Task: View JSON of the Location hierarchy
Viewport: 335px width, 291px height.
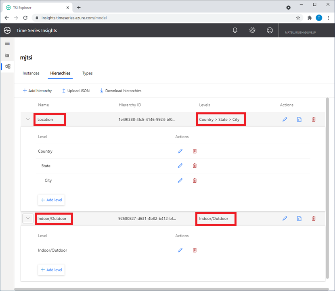Action: 299,119
